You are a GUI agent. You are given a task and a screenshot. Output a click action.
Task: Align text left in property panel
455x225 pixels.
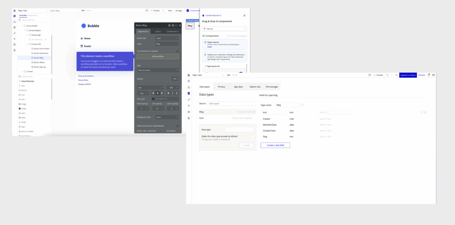pyautogui.click(x=153, y=93)
